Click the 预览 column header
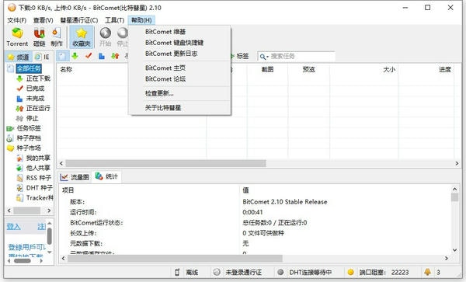The width and height of the screenshot is (466, 282). (x=309, y=69)
